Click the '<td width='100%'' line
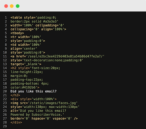The height and width of the screenshot is (129, 146). pyautogui.click(x=26, y=45)
